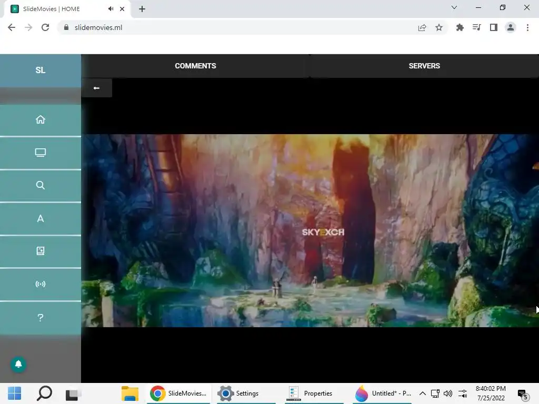Click the notification bell button
The width and height of the screenshot is (539, 404).
tap(18, 364)
